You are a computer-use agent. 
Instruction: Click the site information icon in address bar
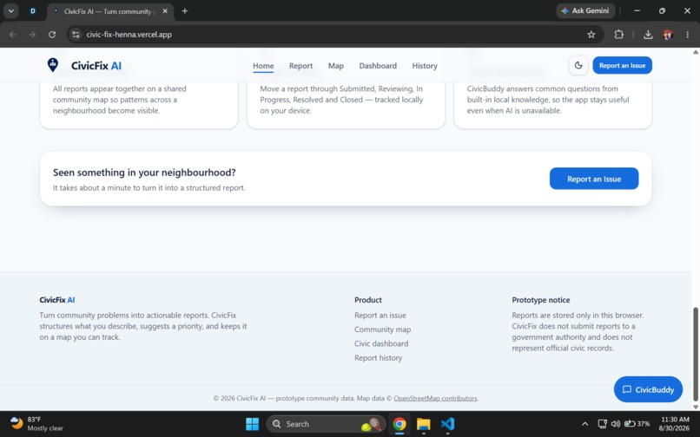coord(76,35)
